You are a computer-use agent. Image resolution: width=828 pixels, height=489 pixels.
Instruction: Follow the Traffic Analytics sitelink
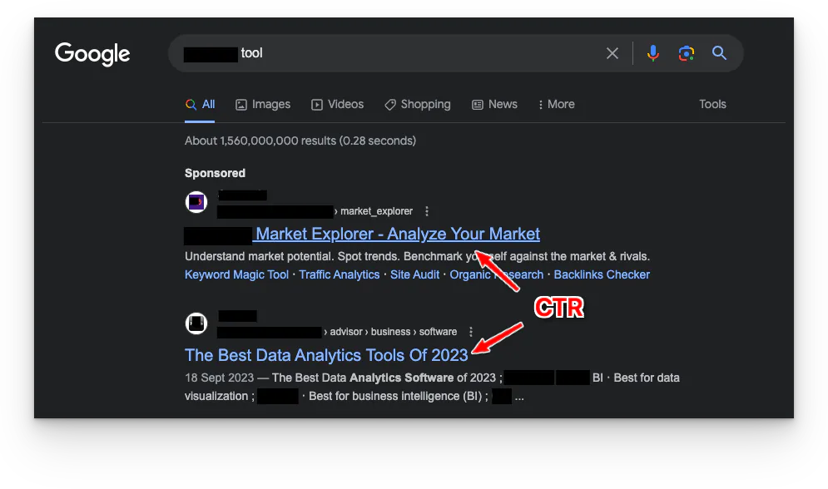coord(339,274)
